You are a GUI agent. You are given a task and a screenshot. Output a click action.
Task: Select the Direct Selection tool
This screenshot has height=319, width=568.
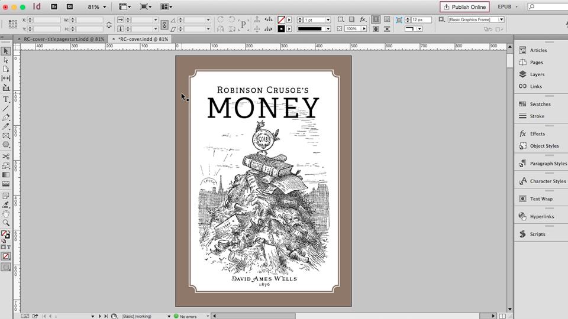coord(6,60)
